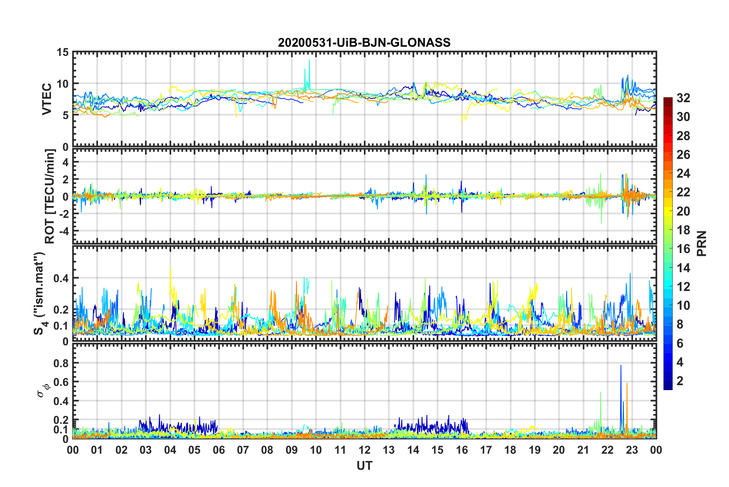Click VTEC y-axis tick 10
This screenshot has width=729, height=487.
point(62,84)
